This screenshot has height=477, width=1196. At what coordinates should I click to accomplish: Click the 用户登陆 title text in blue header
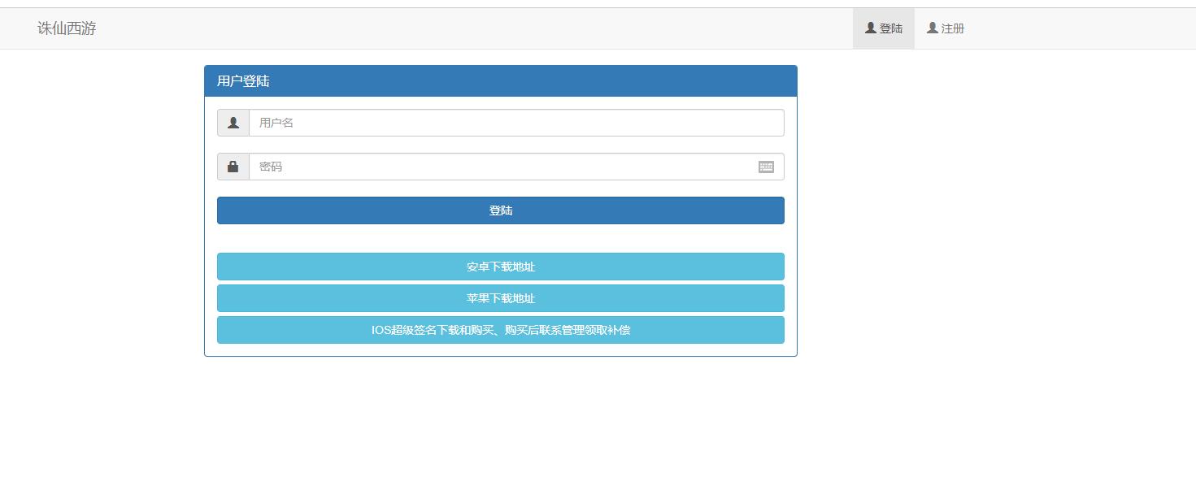(243, 81)
